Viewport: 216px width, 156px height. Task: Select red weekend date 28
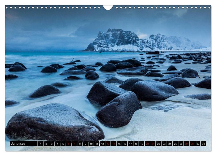tap(192, 143)
